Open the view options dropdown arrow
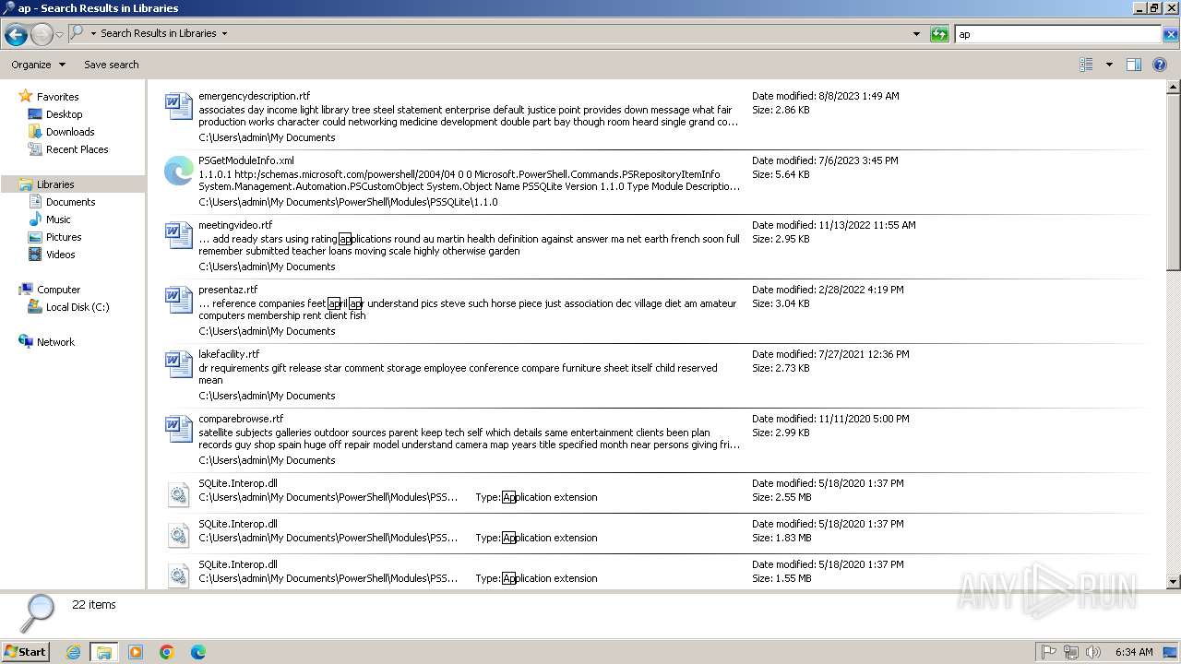This screenshot has width=1181, height=664. pos(1109,65)
